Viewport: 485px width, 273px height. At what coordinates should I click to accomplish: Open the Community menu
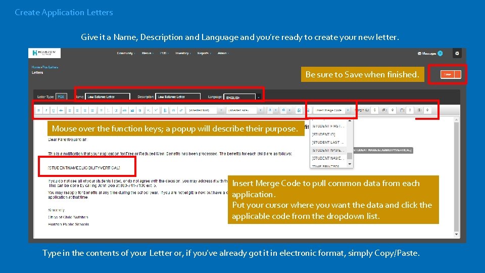(126, 53)
